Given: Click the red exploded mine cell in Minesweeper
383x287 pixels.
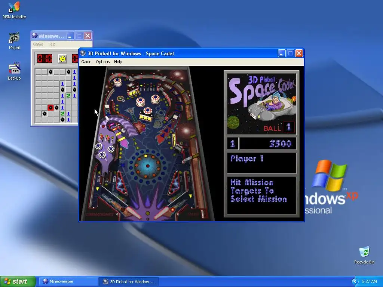Looking at the screenshot, I should click(x=50, y=108).
